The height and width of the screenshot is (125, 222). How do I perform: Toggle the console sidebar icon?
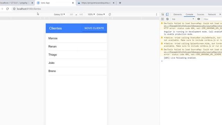tap(162, 19)
